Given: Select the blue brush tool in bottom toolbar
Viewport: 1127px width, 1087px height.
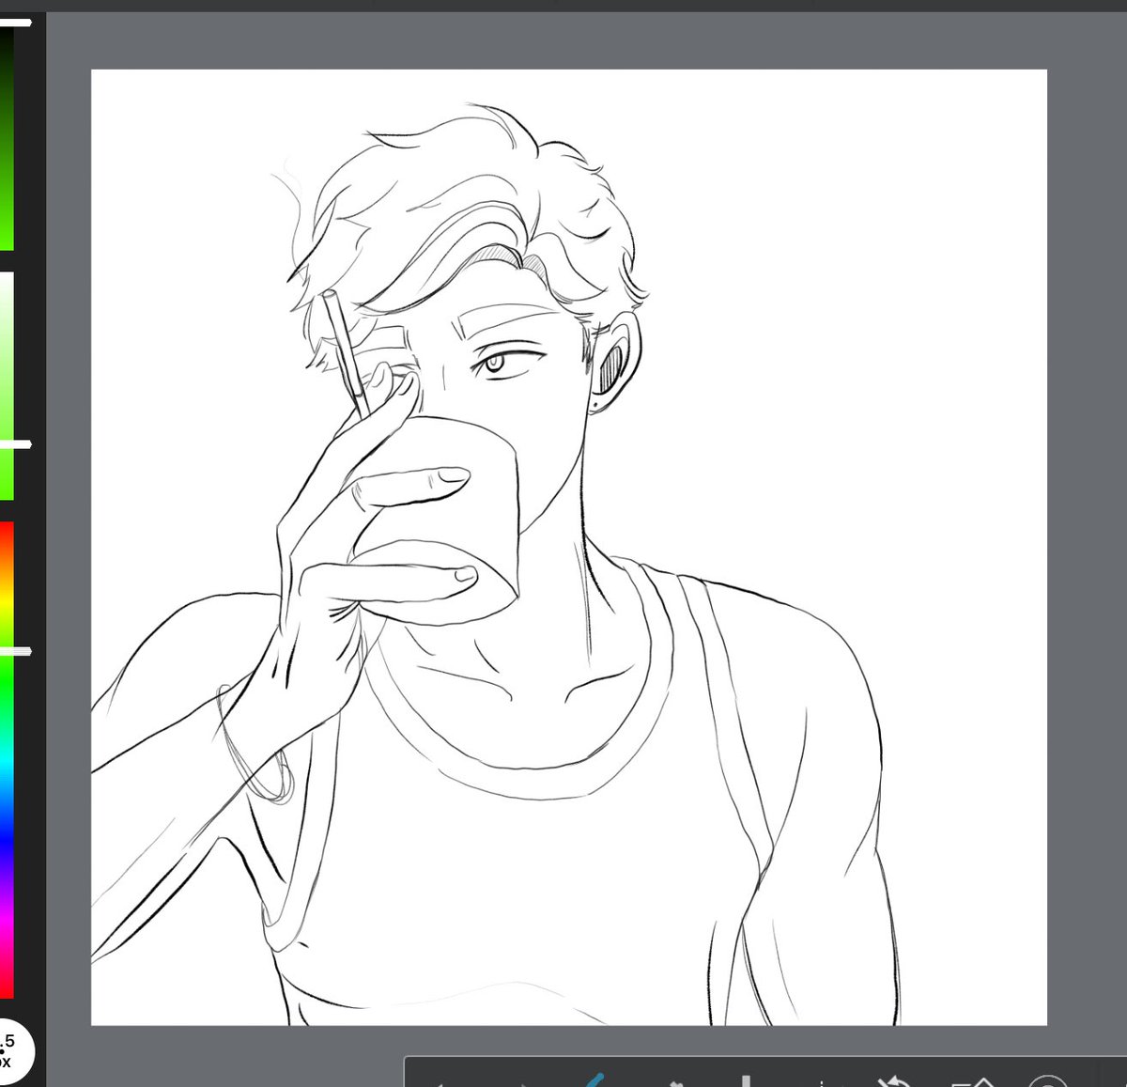Looking at the screenshot, I should (x=594, y=1079).
